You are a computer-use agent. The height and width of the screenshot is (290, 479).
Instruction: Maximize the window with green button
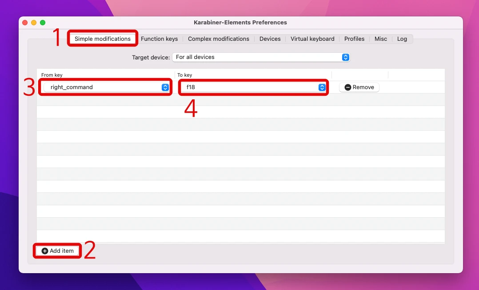pos(43,23)
